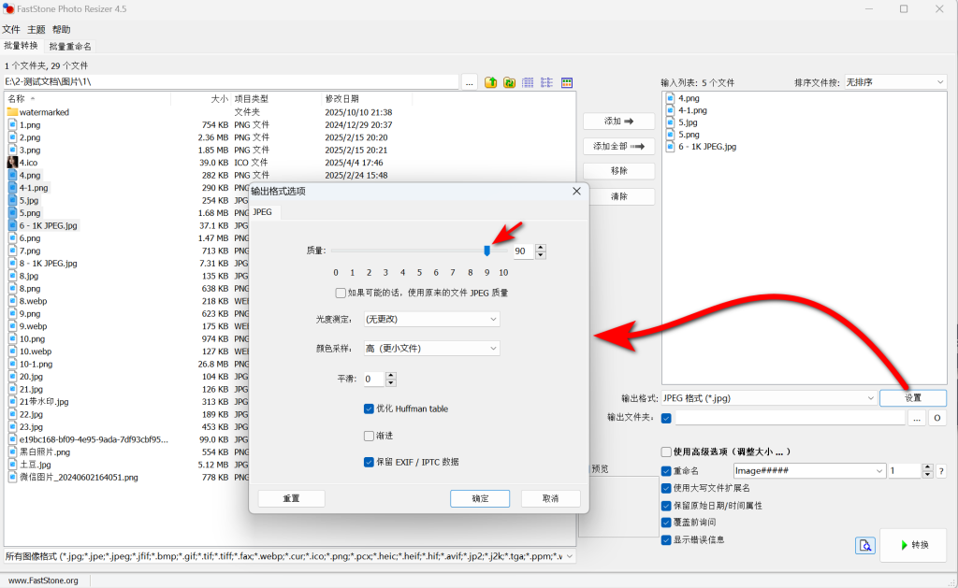Increase the 平滑 value with spinner
Image resolution: width=958 pixels, height=588 pixels.
tap(391, 376)
